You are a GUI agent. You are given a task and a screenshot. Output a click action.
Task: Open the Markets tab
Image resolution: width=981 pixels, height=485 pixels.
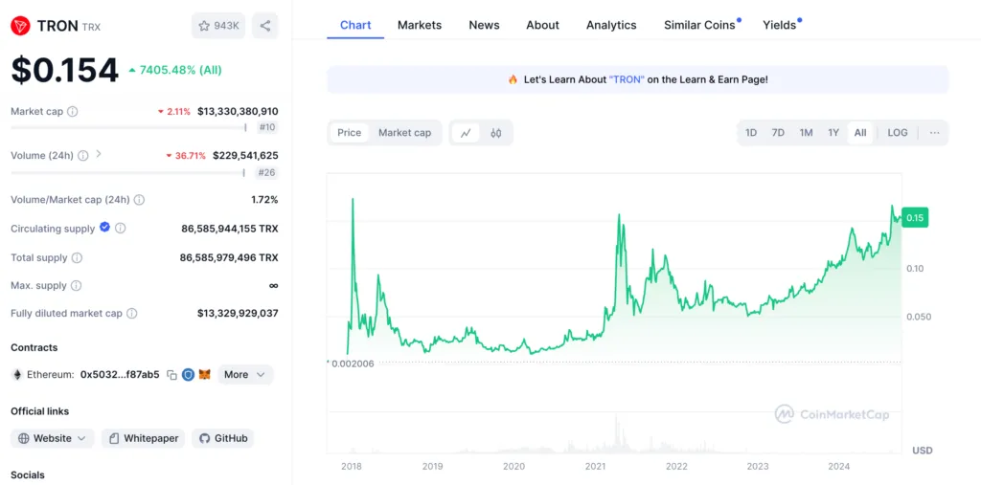[420, 25]
